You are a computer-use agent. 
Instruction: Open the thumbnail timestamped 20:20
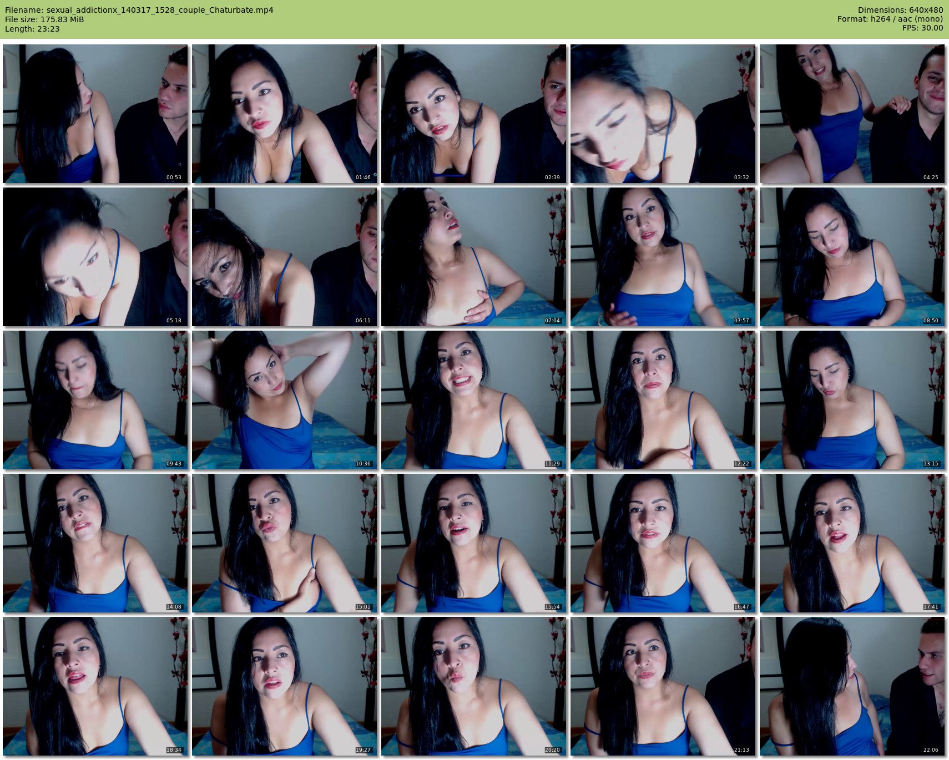473,686
